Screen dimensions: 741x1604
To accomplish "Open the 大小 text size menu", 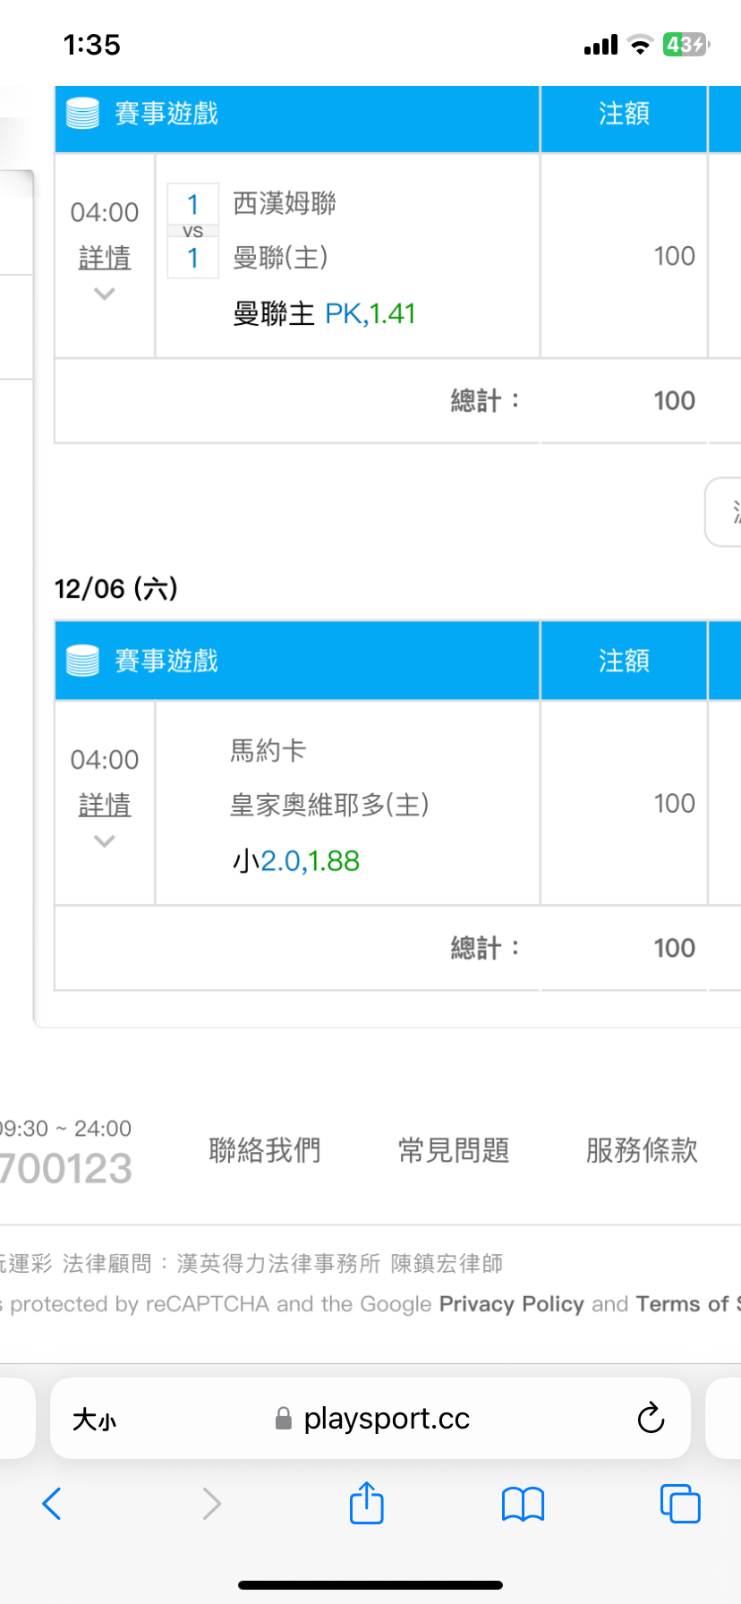I will tap(95, 1419).
